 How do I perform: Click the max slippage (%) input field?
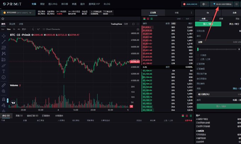[x=219, y=94]
